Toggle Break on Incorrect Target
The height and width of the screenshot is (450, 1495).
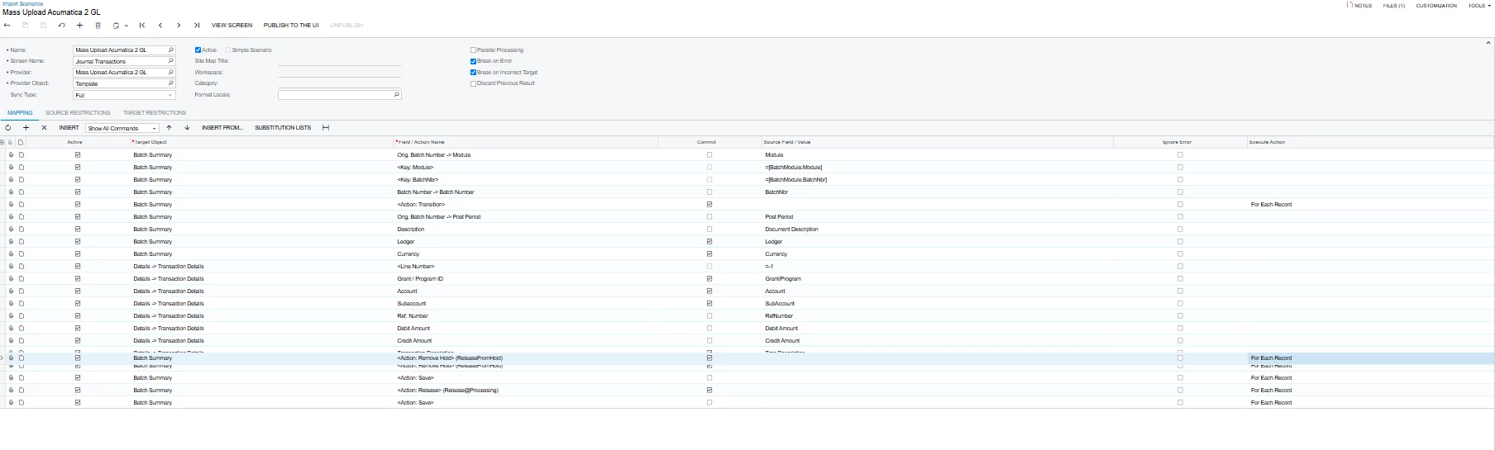coord(473,73)
